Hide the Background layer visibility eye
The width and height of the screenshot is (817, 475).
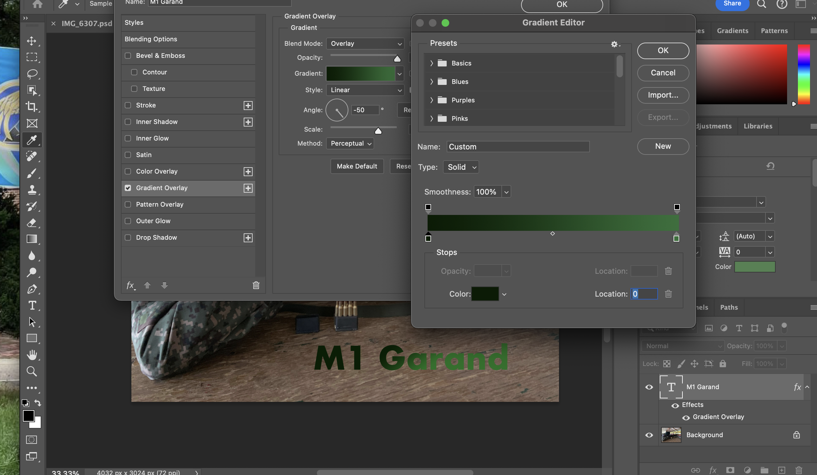tap(649, 435)
